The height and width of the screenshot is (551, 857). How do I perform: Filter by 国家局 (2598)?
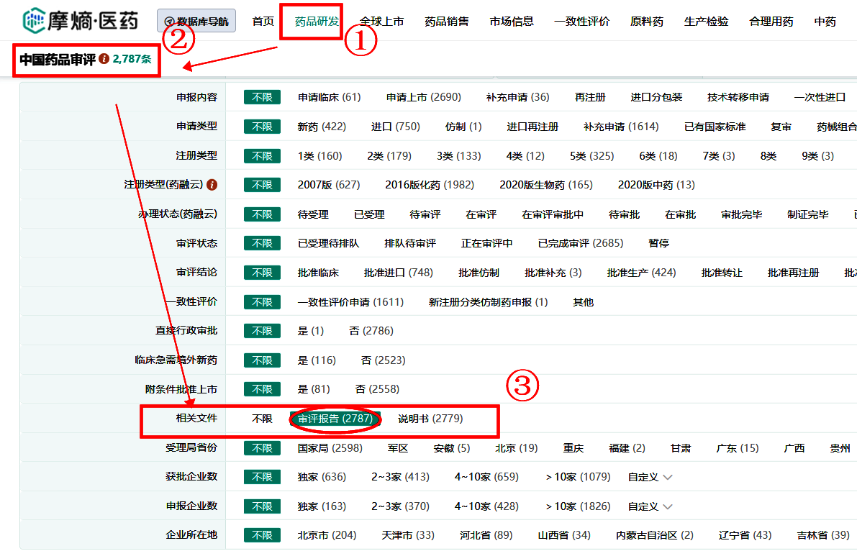pos(330,448)
